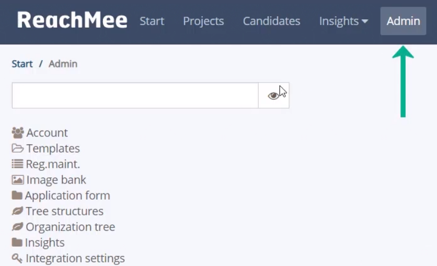Click the Insights folder icon in list
The image size is (437, 266).
click(x=17, y=242)
